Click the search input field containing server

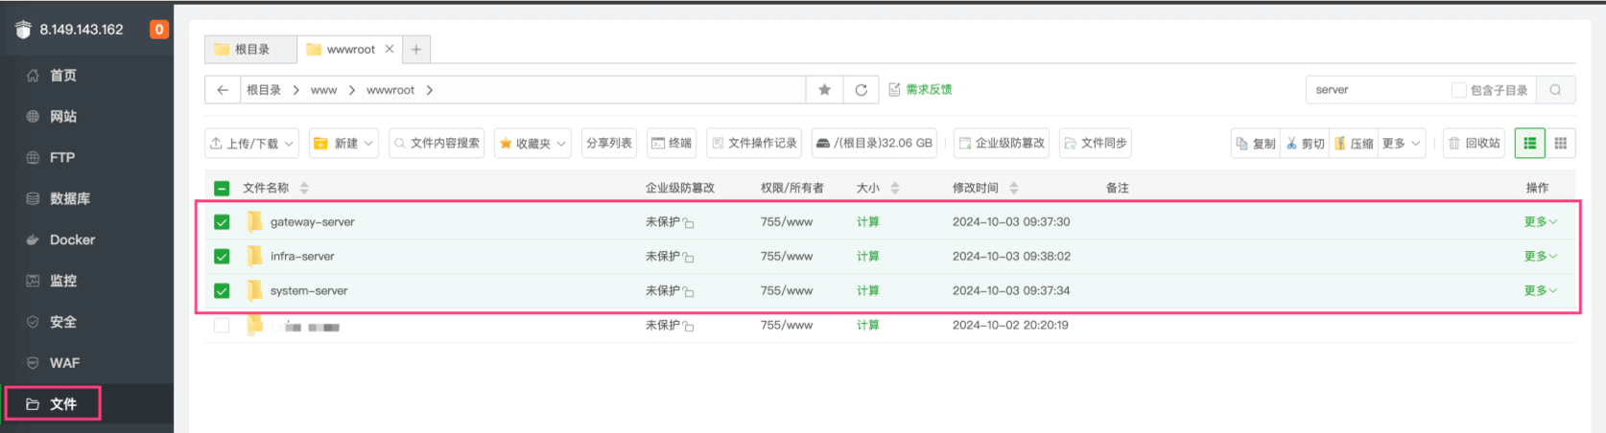(x=1377, y=90)
